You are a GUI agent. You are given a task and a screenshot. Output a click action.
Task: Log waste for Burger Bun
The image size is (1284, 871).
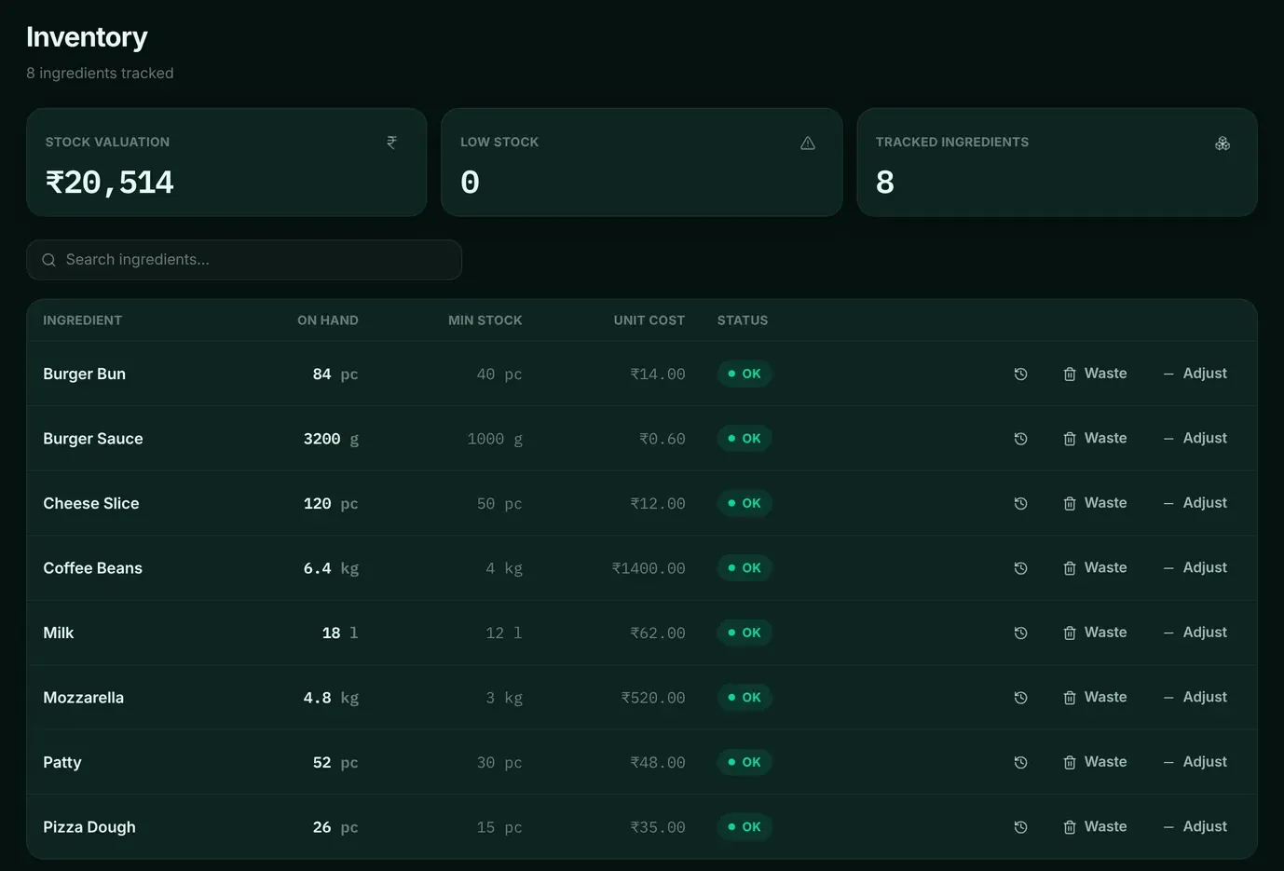(x=1095, y=374)
